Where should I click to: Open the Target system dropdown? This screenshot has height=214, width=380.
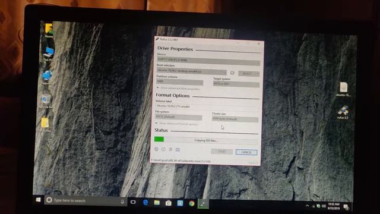pos(236,84)
